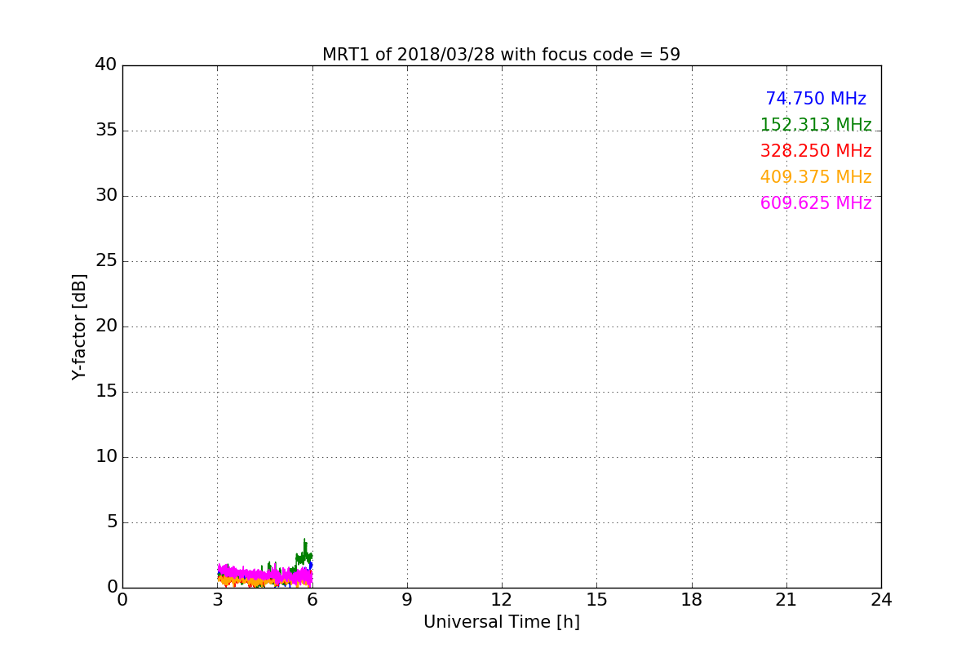Click x-axis tick label 3
This screenshot has width=979, height=653.
(217, 600)
